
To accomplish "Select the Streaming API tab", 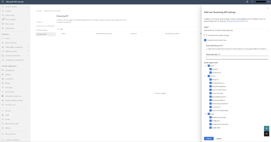I will (46, 34).
